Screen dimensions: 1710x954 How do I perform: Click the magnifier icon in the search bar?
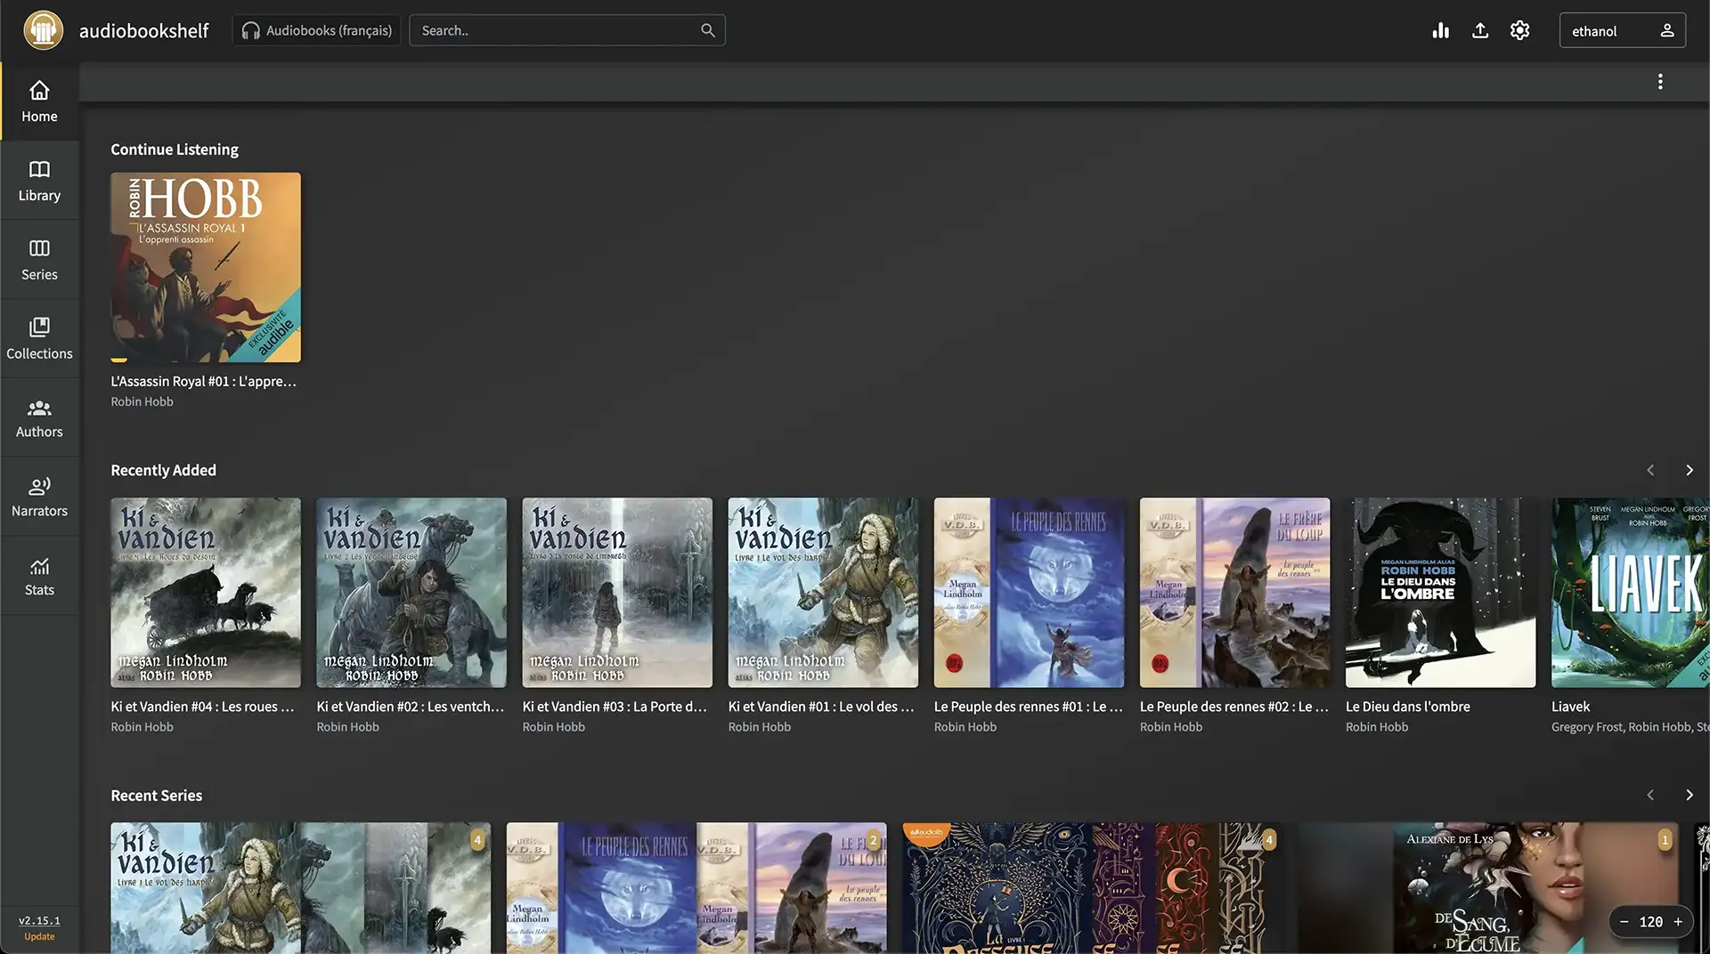click(x=707, y=29)
